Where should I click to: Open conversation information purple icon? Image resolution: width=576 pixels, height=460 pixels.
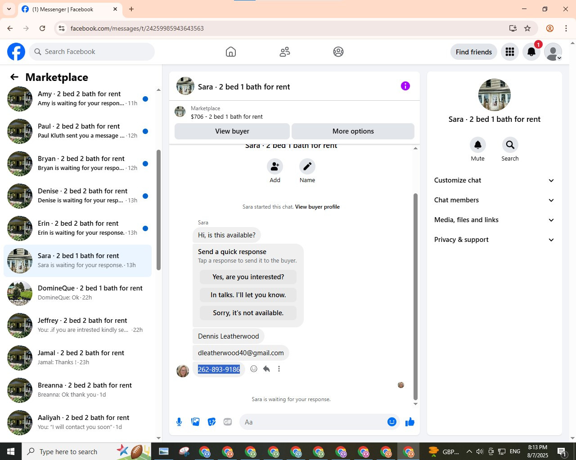[x=405, y=86]
